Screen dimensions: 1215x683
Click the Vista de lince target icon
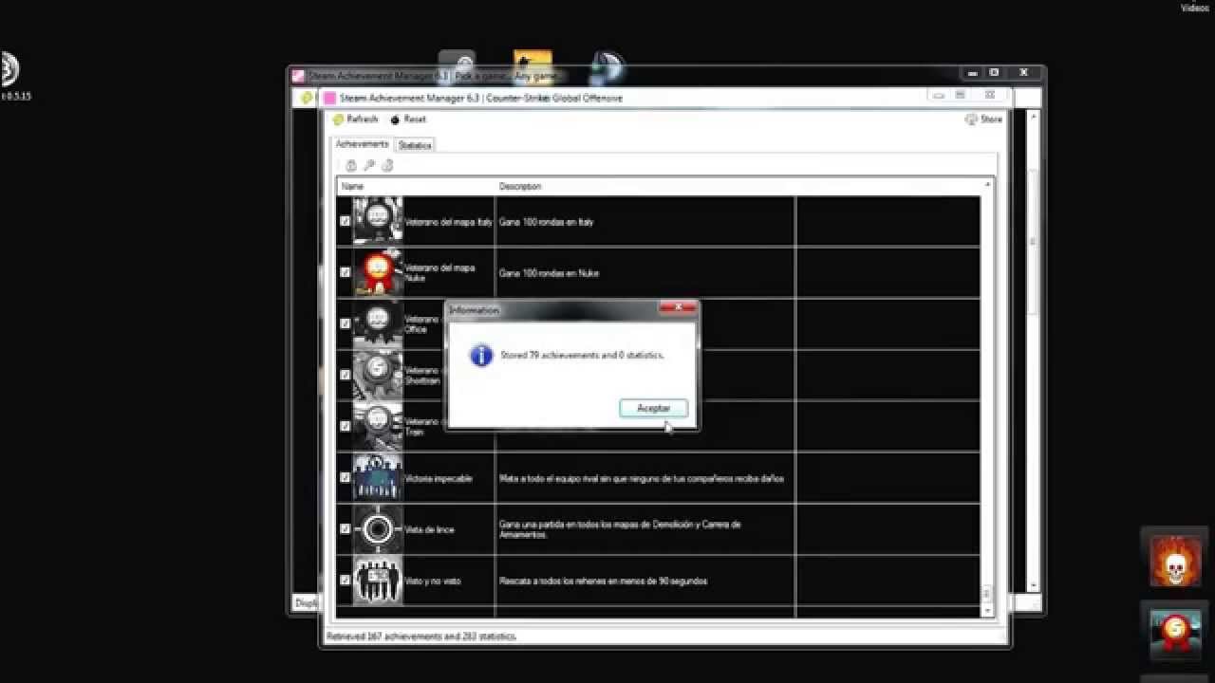[x=378, y=528]
